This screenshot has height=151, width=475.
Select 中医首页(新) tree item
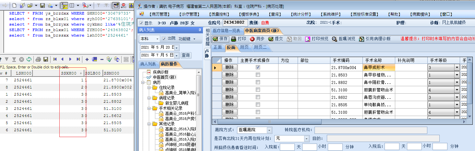[164, 77]
